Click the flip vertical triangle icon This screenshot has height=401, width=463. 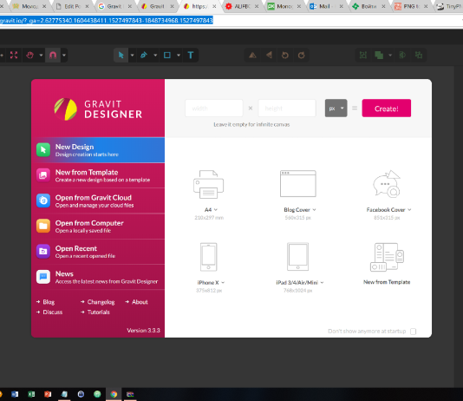pyautogui.click(x=252, y=56)
